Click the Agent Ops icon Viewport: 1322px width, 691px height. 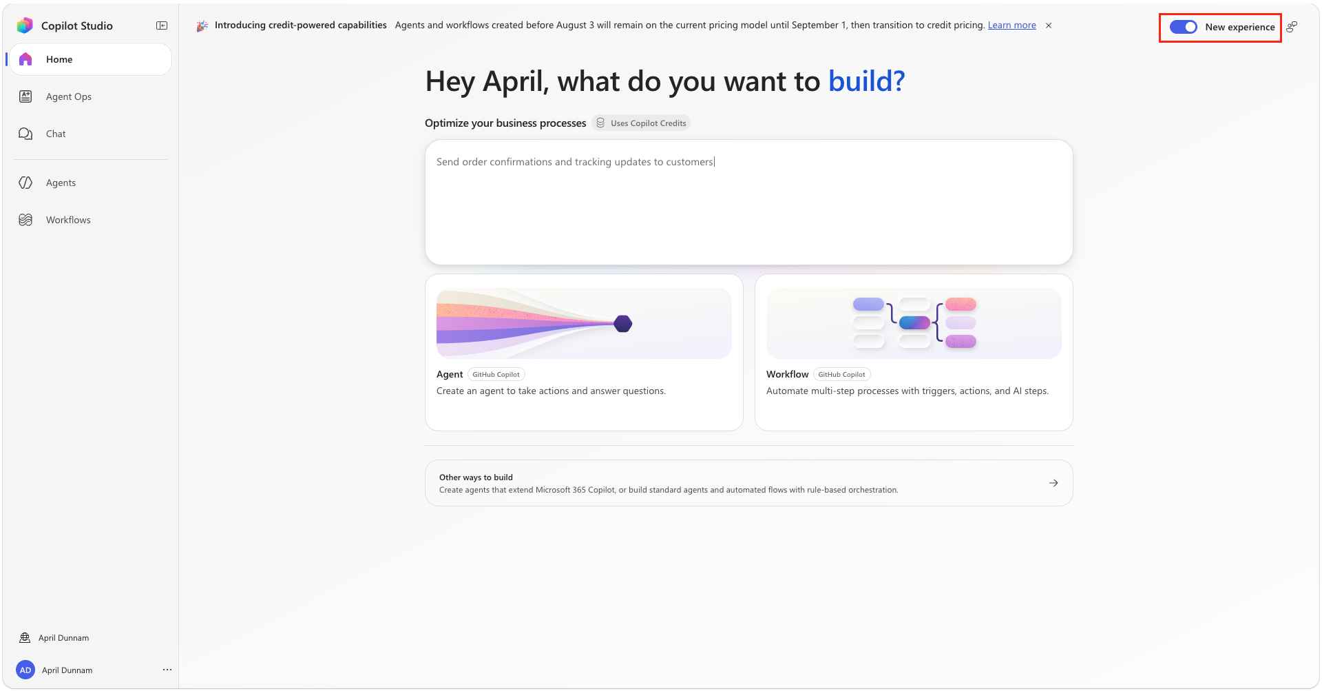pos(25,96)
